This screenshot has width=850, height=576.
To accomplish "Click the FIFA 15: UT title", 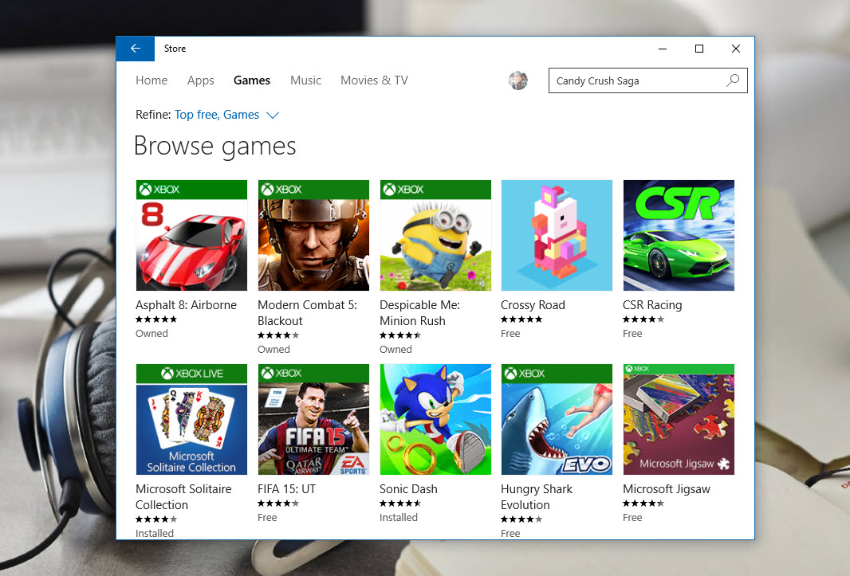I will point(286,488).
